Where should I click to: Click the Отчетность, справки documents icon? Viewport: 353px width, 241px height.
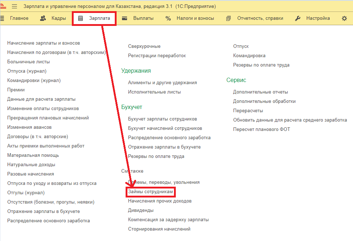pos(228,18)
